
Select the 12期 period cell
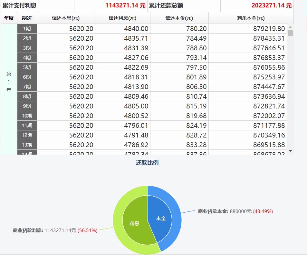coord(27,135)
